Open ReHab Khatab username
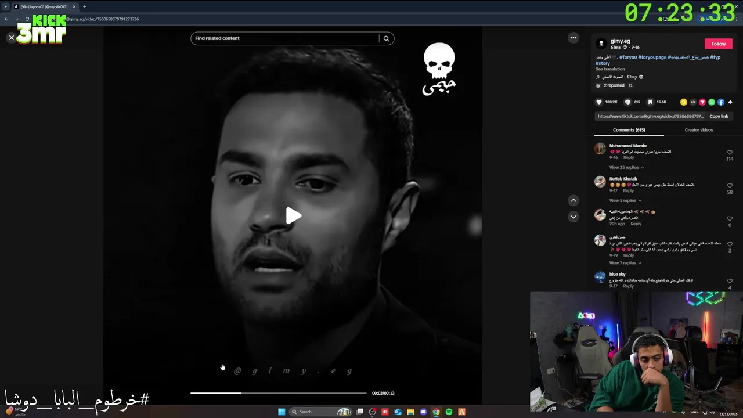This screenshot has height=418, width=743. click(x=623, y=179)
